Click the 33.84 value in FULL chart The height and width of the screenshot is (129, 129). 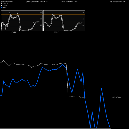[x=80, y=23]
